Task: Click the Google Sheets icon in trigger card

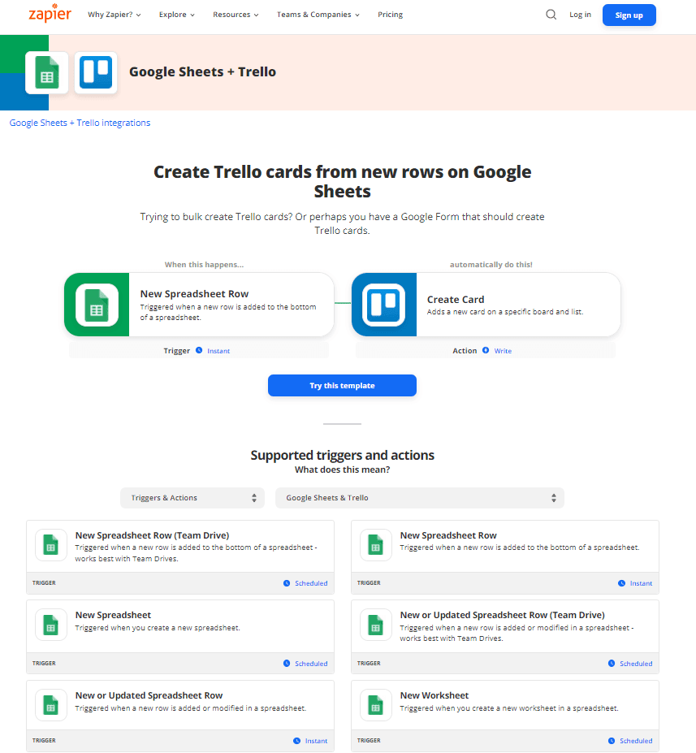Action: click(97, 305)
